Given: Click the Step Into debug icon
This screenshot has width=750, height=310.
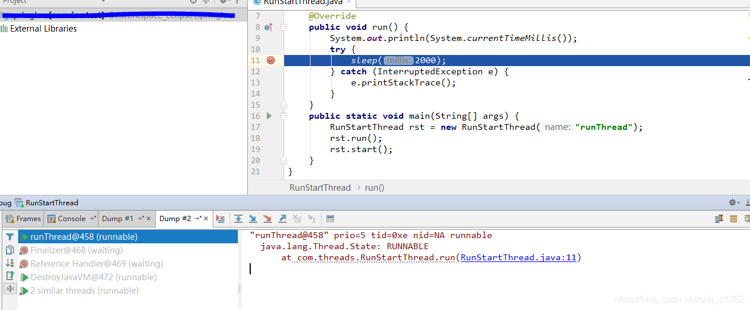Looking at the screenshot, I should 253,219.
